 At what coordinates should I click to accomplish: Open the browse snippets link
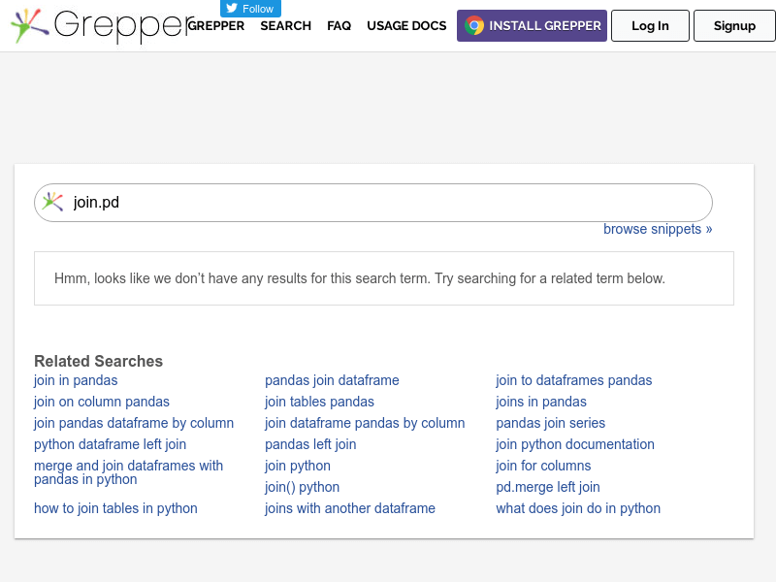[658, 229]
